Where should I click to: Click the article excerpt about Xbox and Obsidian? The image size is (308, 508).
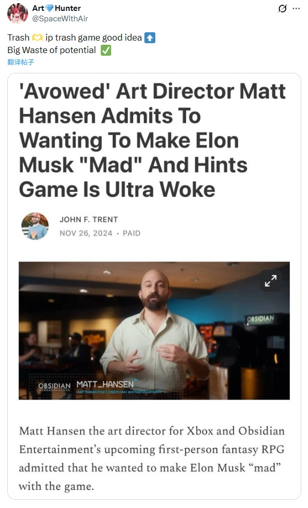coord(152,459)
